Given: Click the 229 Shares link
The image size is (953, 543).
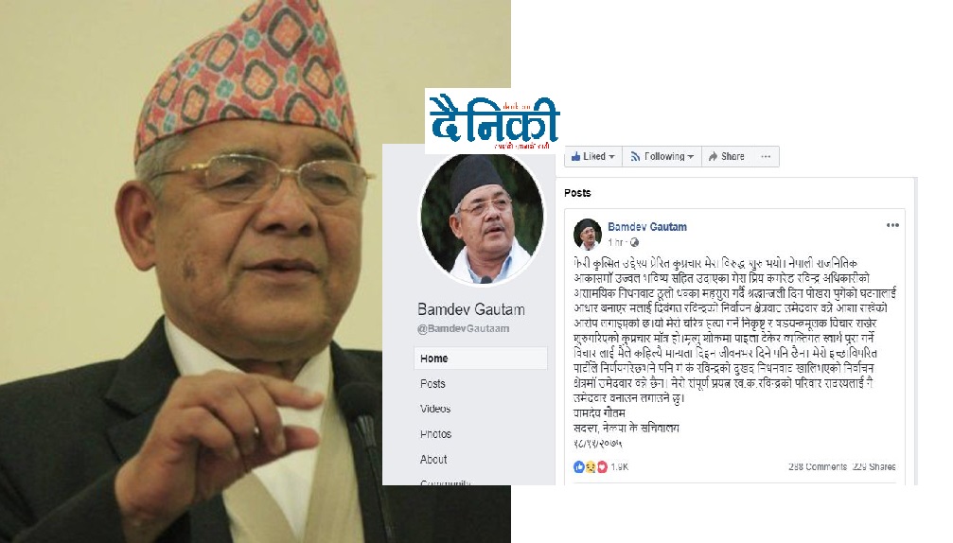Looking at the screenshot, I should click(874, 466).
